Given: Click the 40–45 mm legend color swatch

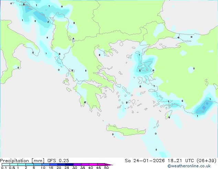Looking at the screenshot, I should tap(93, 165).
